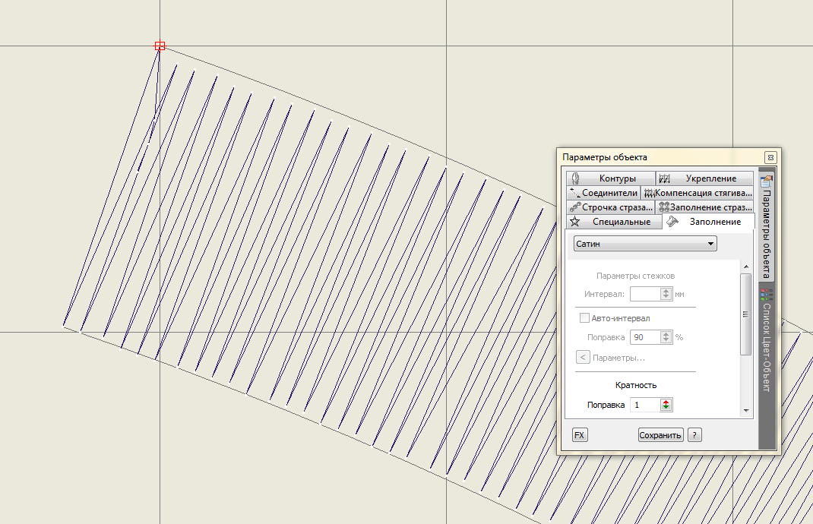Close the Параметры объекта panel
This screenshot has width=813, height=524.
[x=770, y=157]
